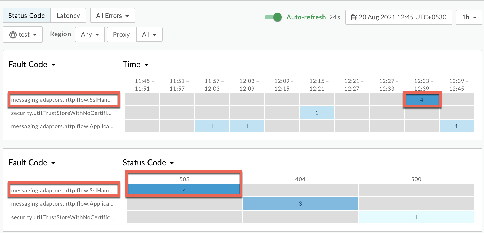
Task: Open the Proxy All dropdown
Action: pos(149,35)
